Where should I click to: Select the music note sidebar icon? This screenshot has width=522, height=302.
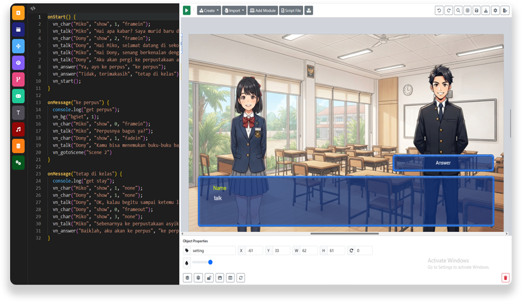point(18,130)
